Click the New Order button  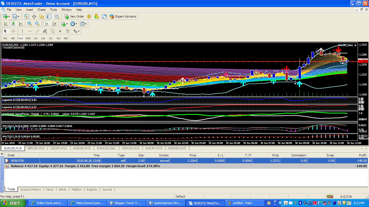[x=74, y=16]
